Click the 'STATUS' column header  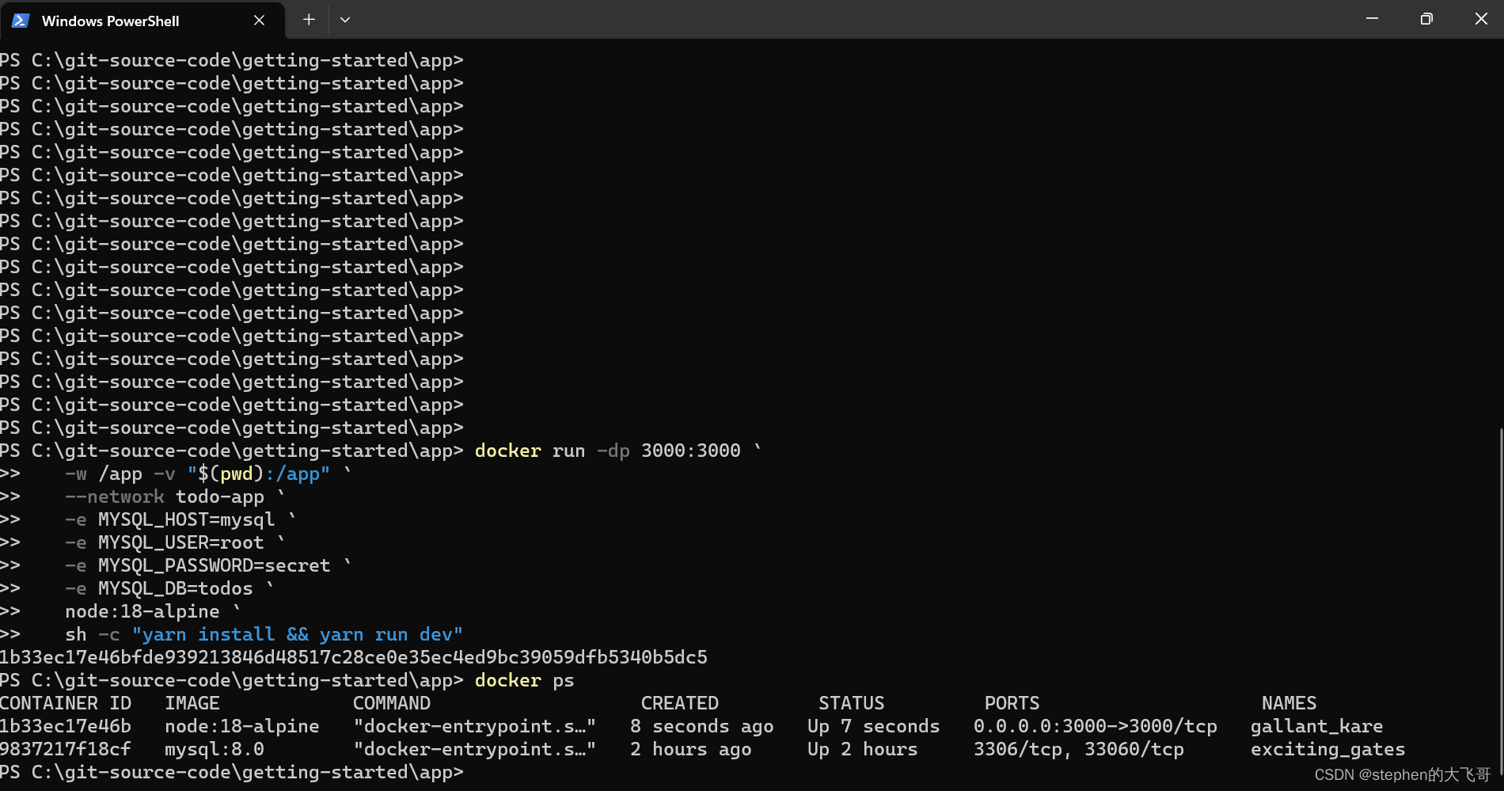tap(852, 703)
